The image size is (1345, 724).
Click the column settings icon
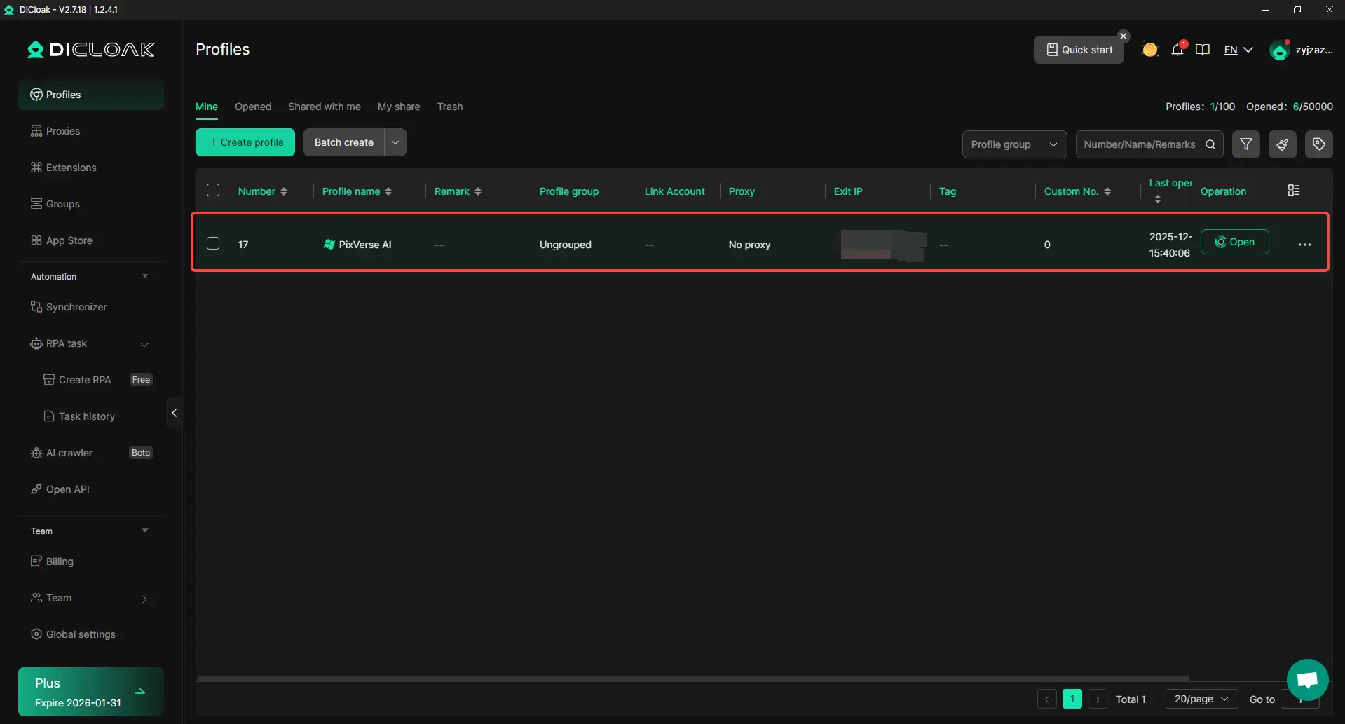pos(1294,191)
